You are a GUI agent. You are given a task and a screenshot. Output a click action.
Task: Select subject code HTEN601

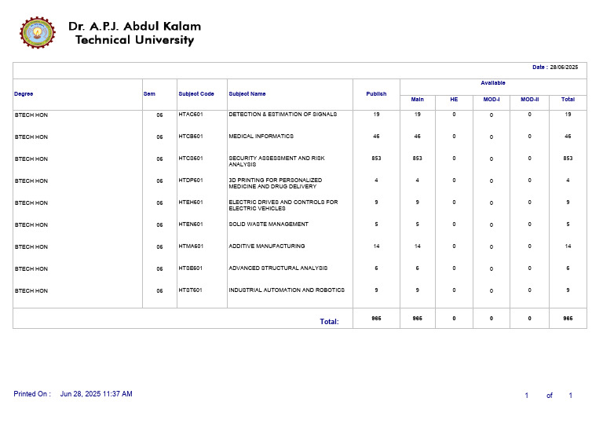[190, 224]
